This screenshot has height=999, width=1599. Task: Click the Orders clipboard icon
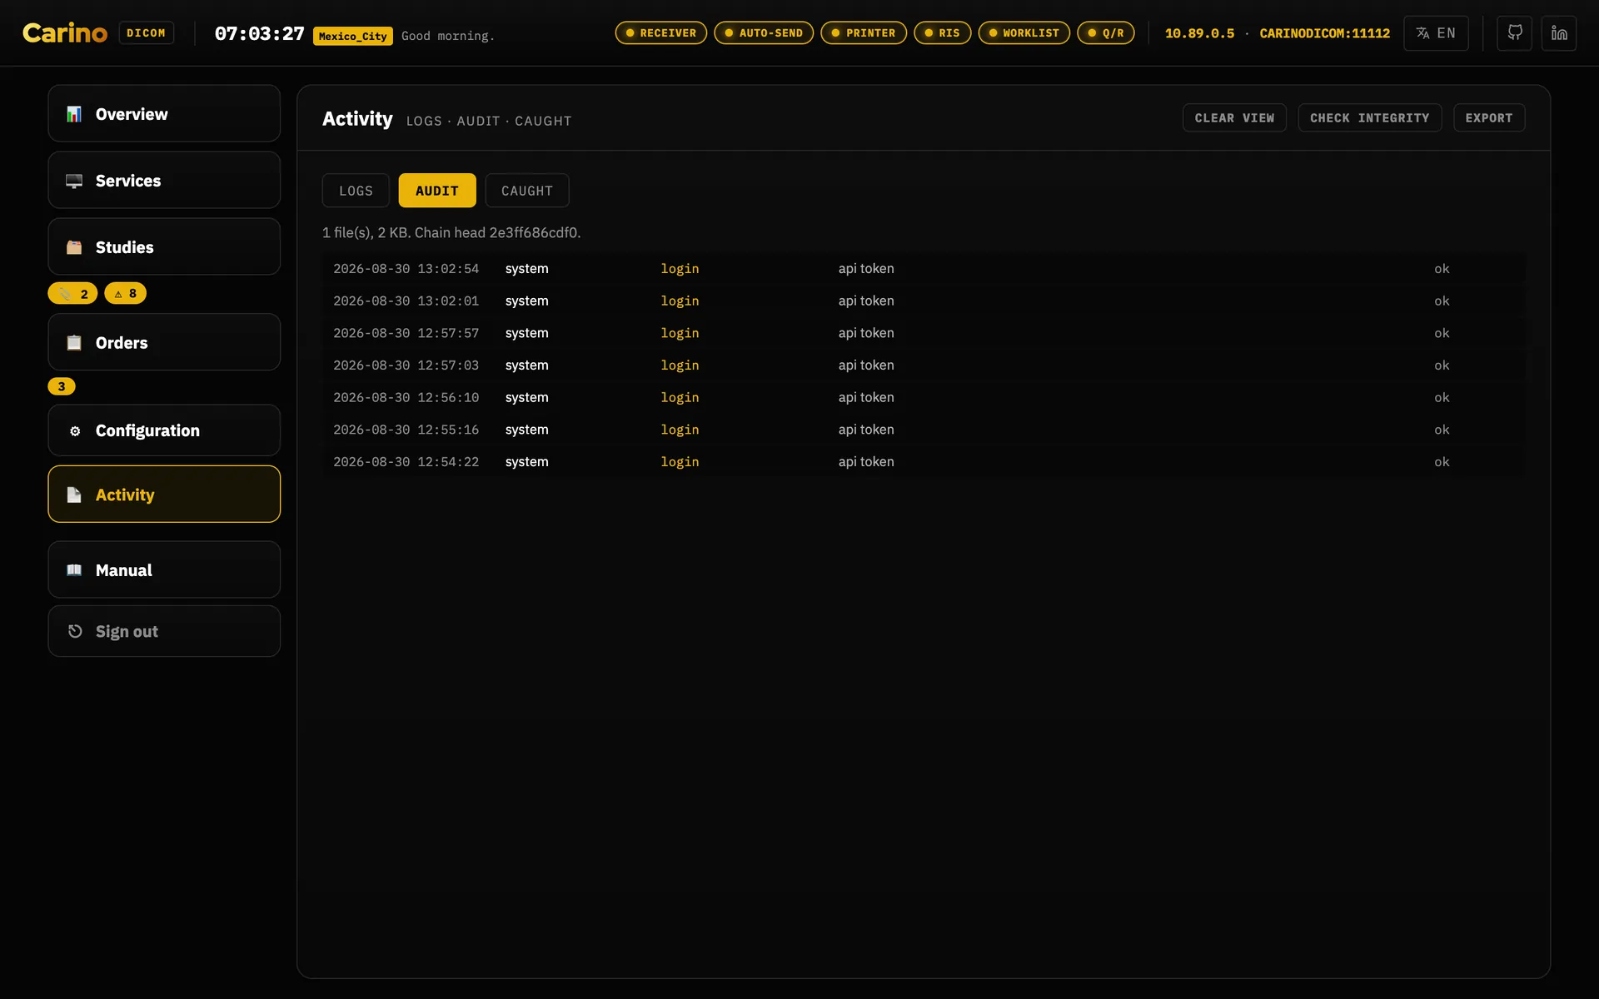pyautogui.click(x=74, y=343)
